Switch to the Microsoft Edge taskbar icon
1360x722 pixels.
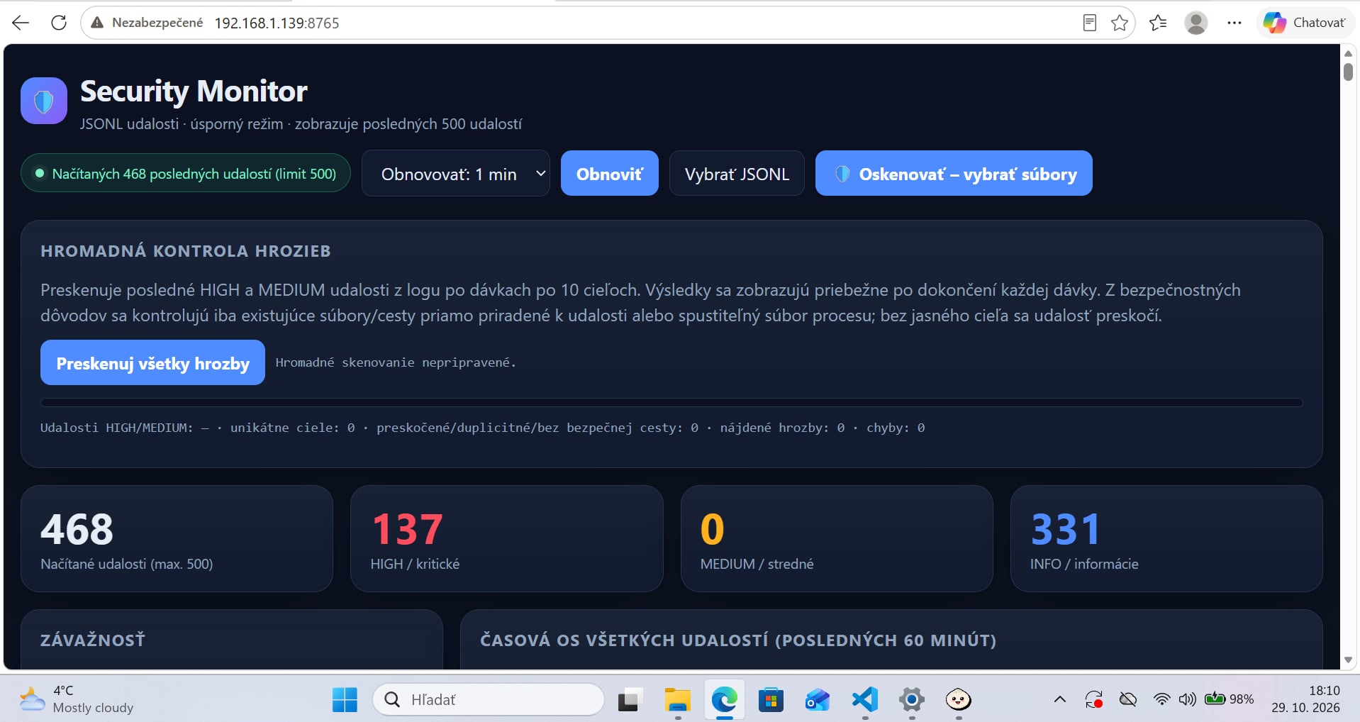pyautogui.click(x=724, y=700)
